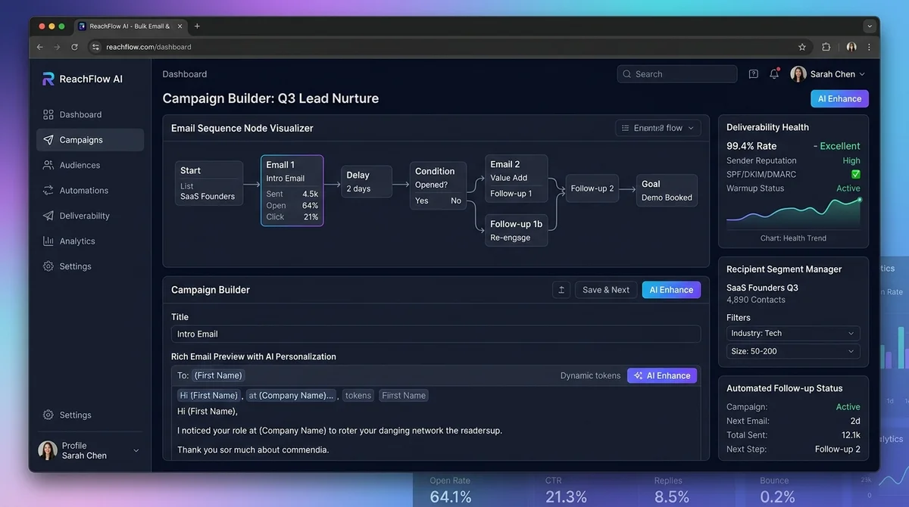The width and height of the screenshot is (909, 507).
Task: Open Sarah Chen account dropdown in header
Action: [828, 74]
